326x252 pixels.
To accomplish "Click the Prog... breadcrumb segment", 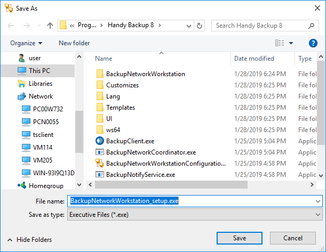I will point(86,26).
